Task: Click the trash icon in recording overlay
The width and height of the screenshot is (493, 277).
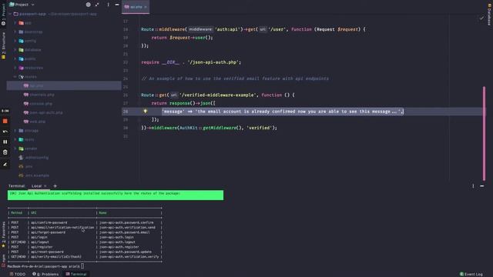Action: click(x=5, y=152)
